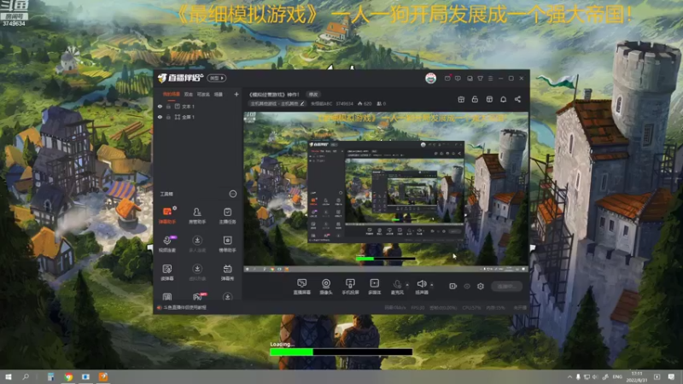
Task: Toggle the preview eye icon near the gear
Action: (x=466, y=286)
